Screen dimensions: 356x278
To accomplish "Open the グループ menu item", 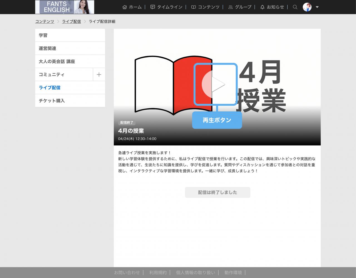I will 240,7.
